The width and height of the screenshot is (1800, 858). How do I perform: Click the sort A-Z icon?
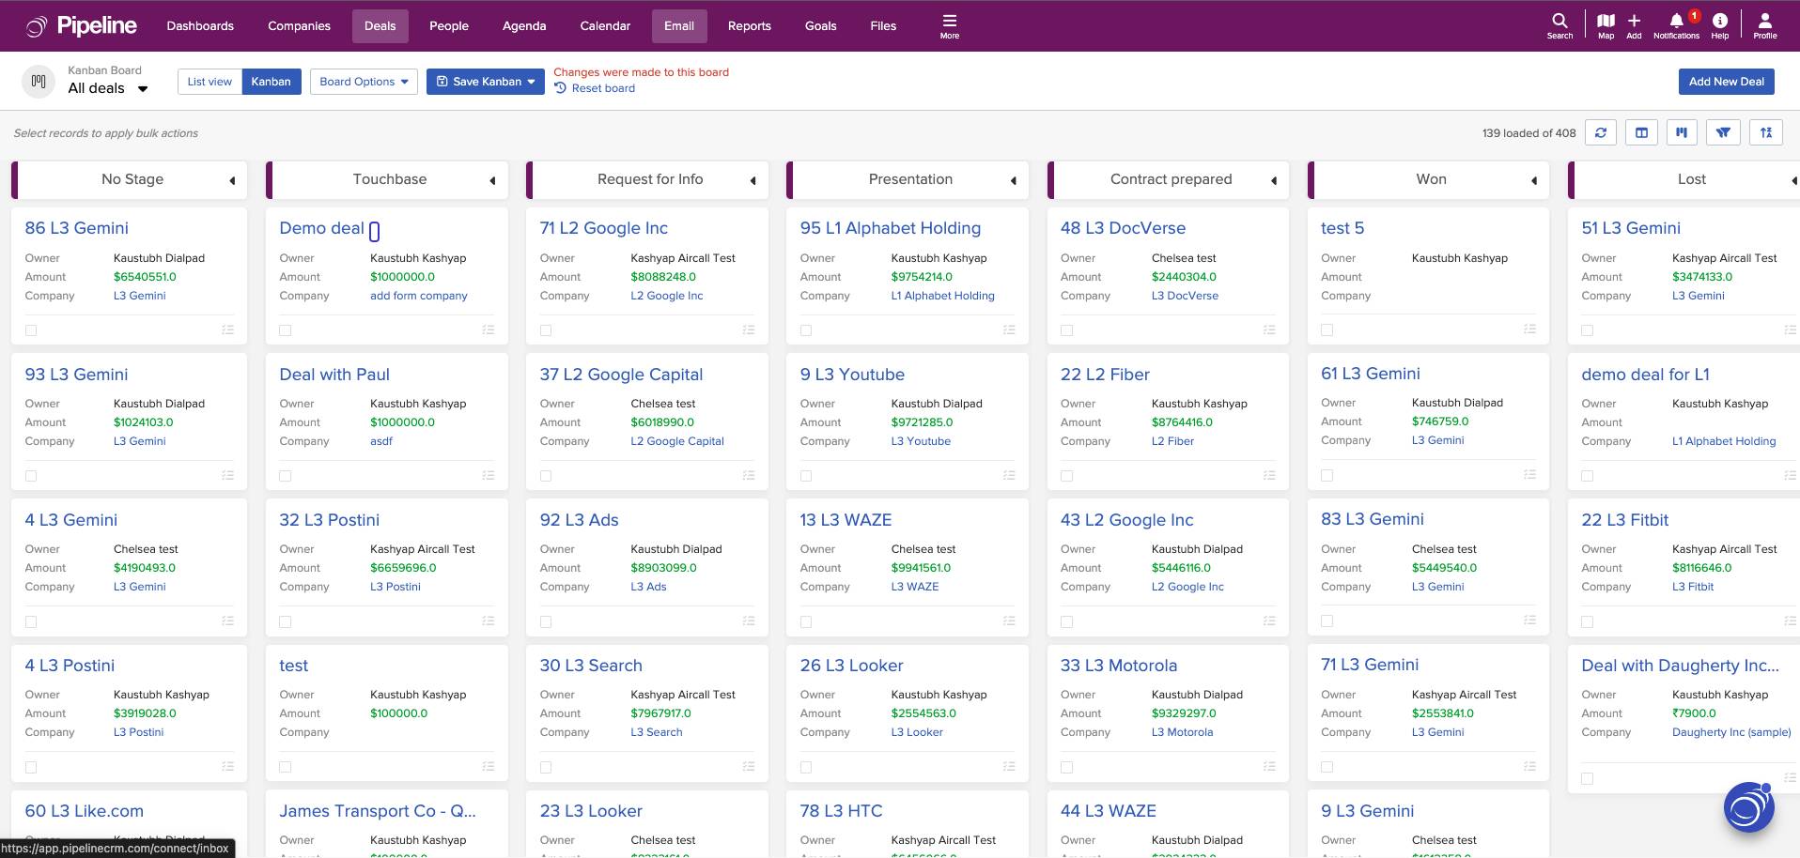(1765, 132)
